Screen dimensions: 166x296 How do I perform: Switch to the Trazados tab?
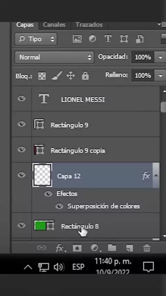point(89,25)
